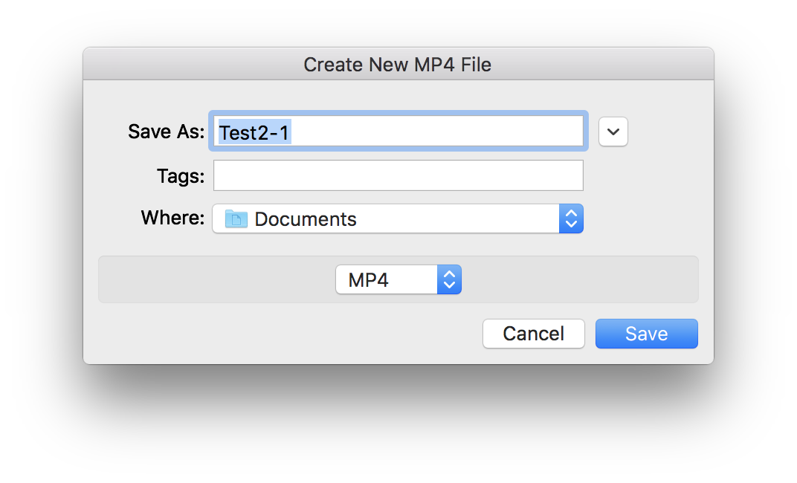Click the blue arrows on the Where popup

[x=571, y=219]
